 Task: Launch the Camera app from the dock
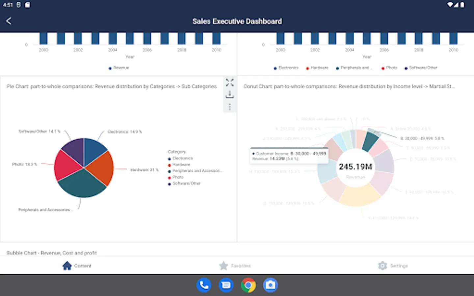pyautogui.click(x=270, y=285)
